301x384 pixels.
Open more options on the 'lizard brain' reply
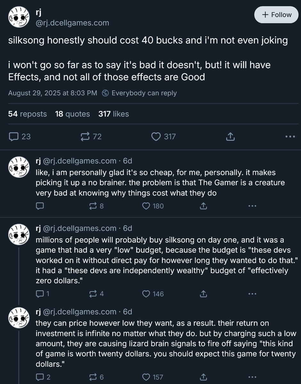click(x=252, y=377)
